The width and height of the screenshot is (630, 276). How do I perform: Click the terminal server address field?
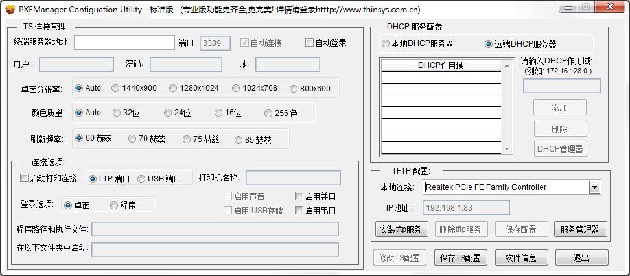pos(124,43)
